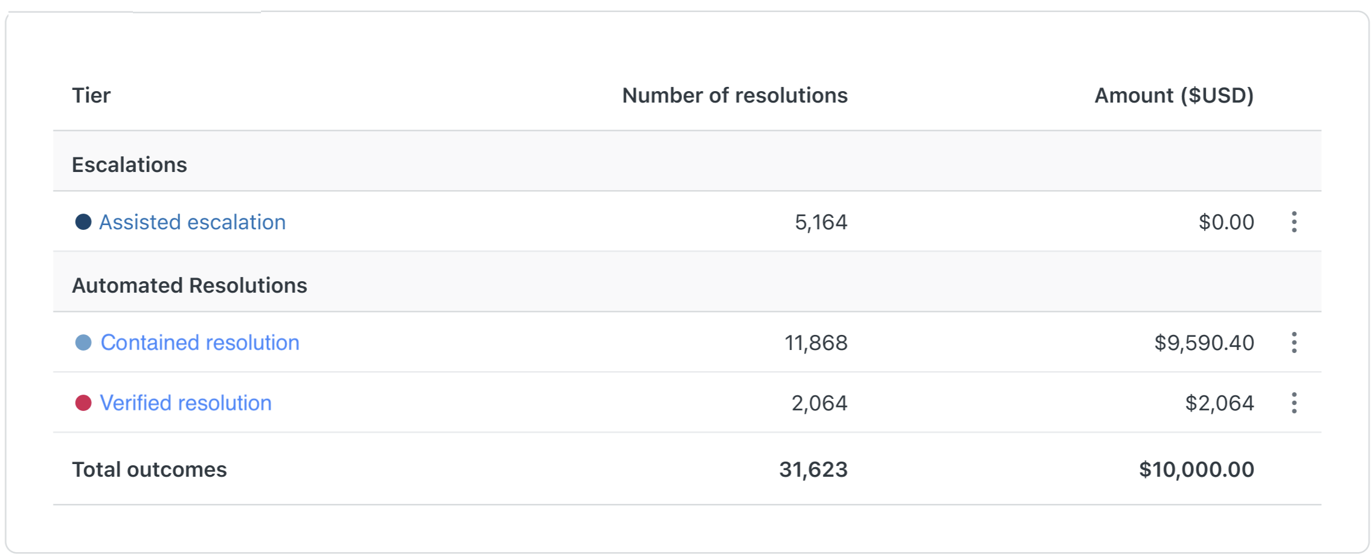This screenshot has width=1372, height=557.
Task: Click the $10,000.00 total amount
Action: tap(1197, 469)
